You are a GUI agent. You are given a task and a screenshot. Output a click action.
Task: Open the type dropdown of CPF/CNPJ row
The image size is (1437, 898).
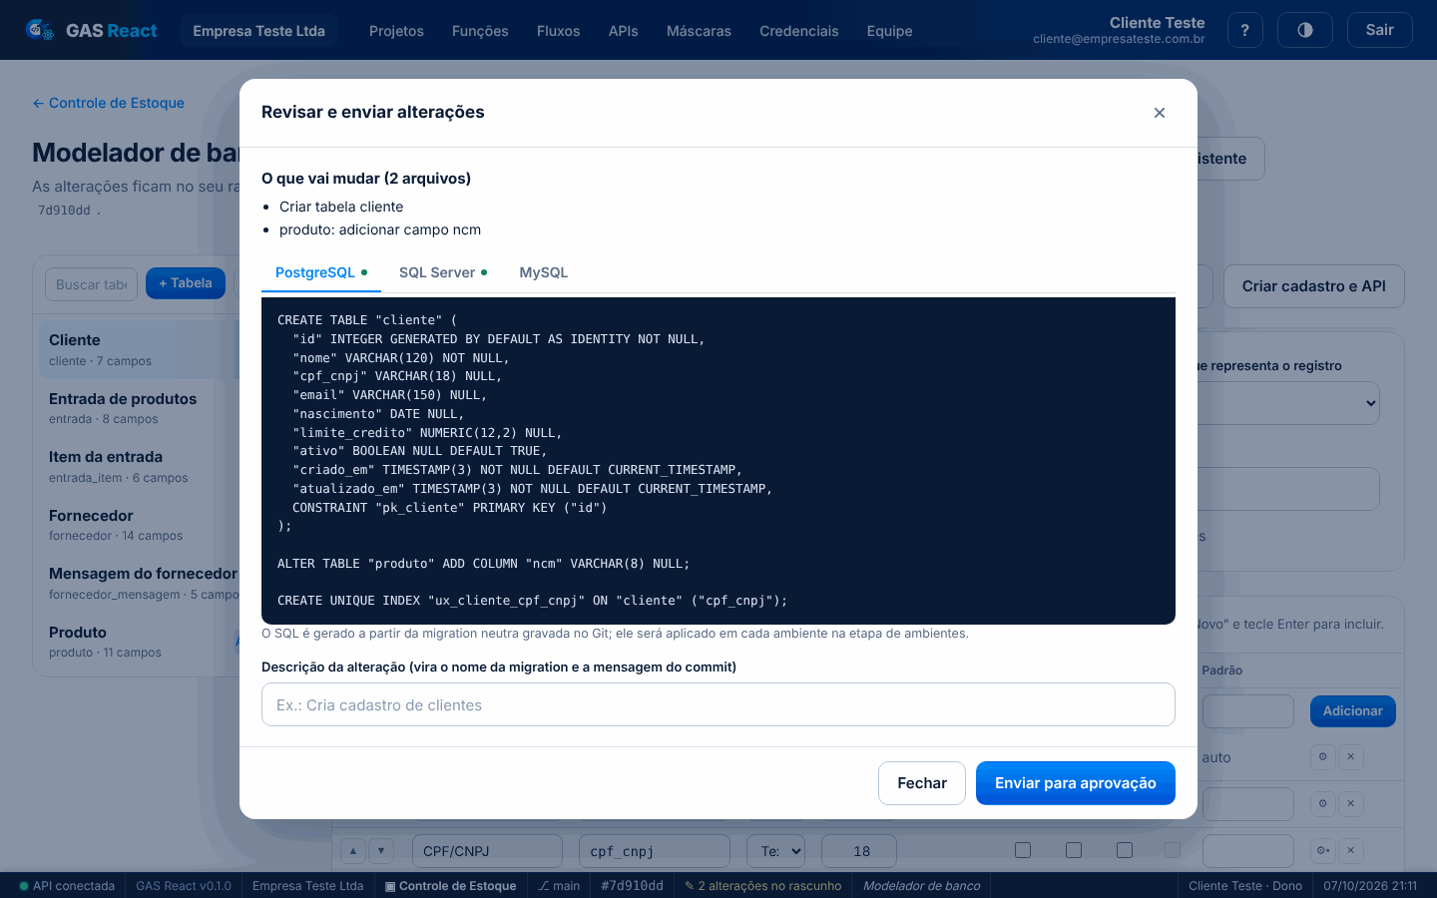tap(775, 851)
